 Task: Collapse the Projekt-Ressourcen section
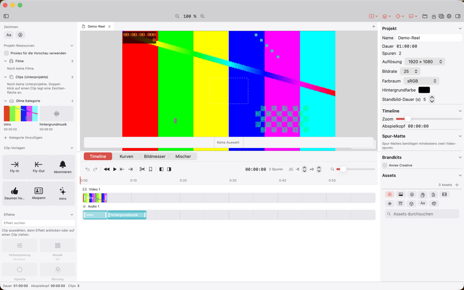(72, 46)
